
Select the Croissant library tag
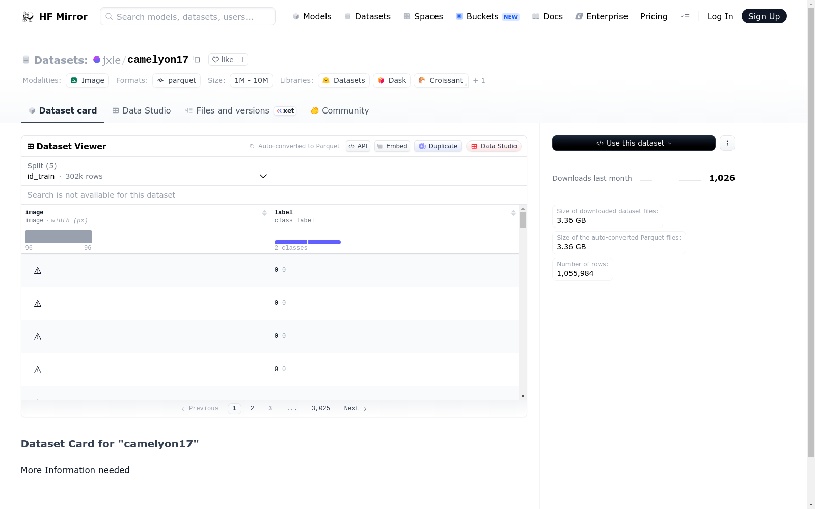(x=441, y=80)
